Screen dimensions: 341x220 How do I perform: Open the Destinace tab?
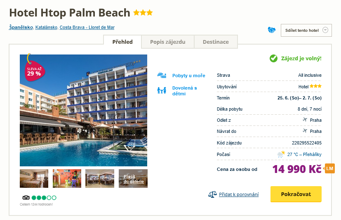pyautogui.click(x=216, y=42)
